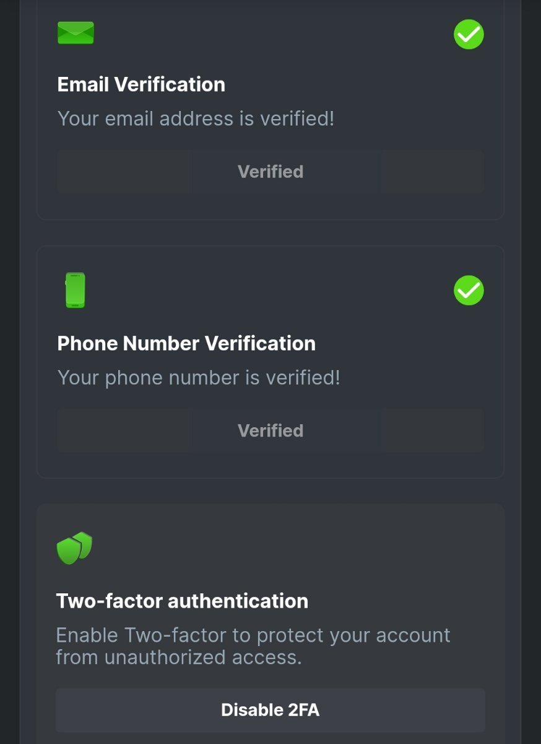Click the gap between Phone and Two-factor cards
The image size is (541, 744).
click(270, 491)
